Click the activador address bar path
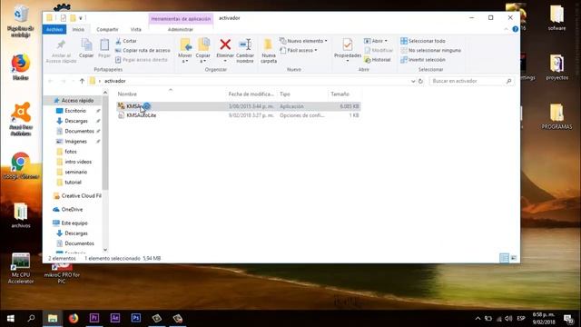Viewport: 581px width, 327px height. tap(115, 81)
